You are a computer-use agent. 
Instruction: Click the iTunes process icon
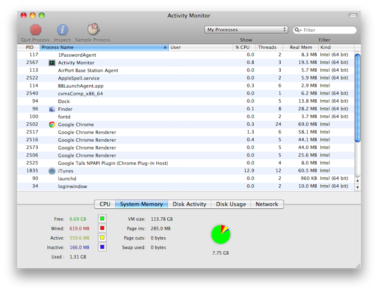coord(52,171)
